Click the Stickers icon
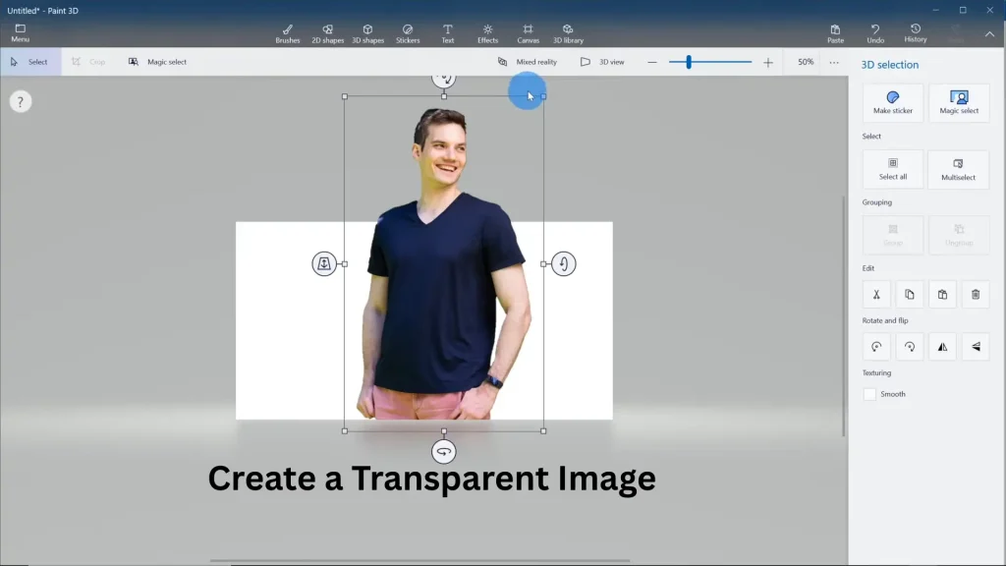1006x566 pixels. coord(408,32)
